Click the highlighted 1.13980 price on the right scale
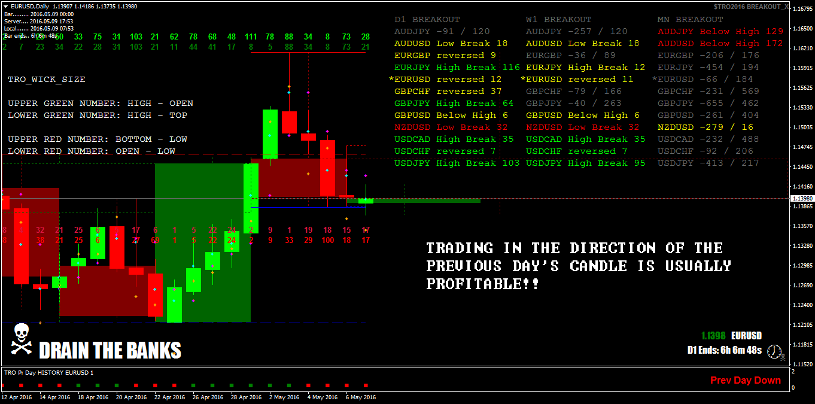Viewport: 815px width, 404px height. [799, 198]
